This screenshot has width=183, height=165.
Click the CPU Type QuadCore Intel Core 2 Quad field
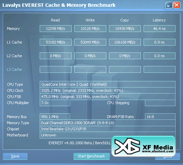(x=108, y=84)
